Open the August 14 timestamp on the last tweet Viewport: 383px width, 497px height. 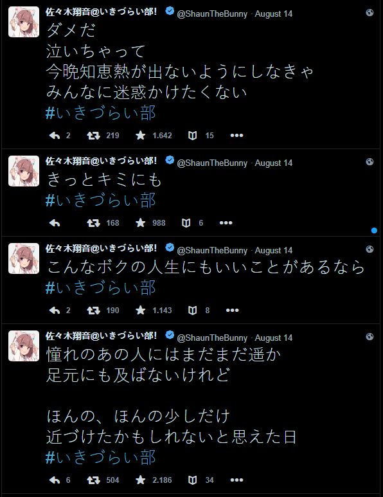coord(273,338)
